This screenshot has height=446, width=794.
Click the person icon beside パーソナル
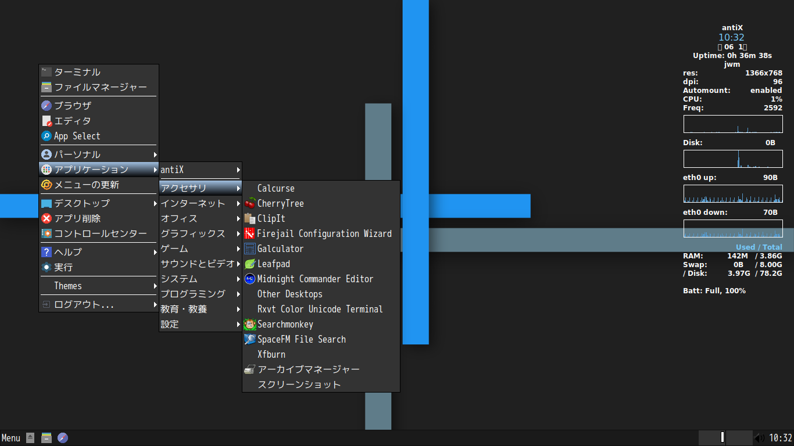pos(47,154)
